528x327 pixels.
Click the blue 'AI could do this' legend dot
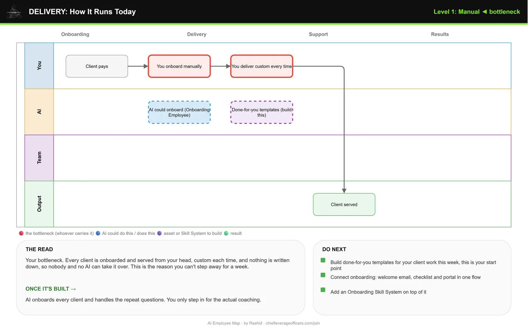tap(98, 233)
